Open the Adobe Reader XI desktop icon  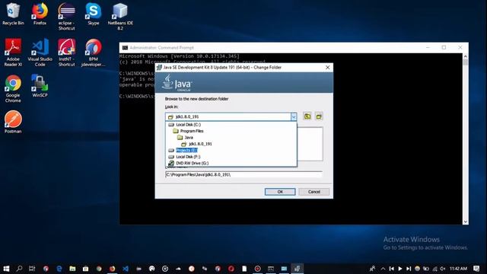pyautogui.click(x=13, y=53)
